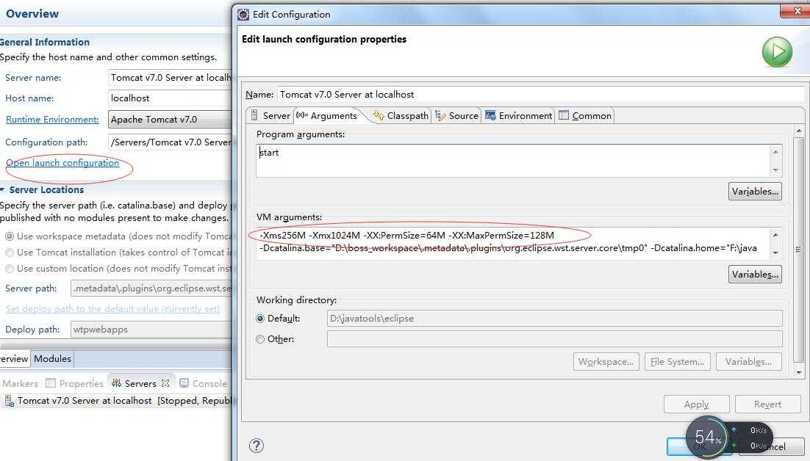Click the General Information section heading
810x461 pixels.
(x=44, y=43)
